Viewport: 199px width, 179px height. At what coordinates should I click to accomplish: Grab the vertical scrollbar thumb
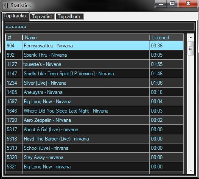pos(191,48)
